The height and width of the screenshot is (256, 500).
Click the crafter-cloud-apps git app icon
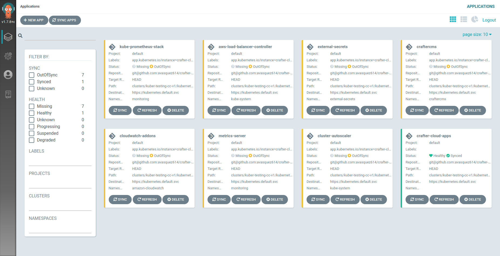[409, 136]
